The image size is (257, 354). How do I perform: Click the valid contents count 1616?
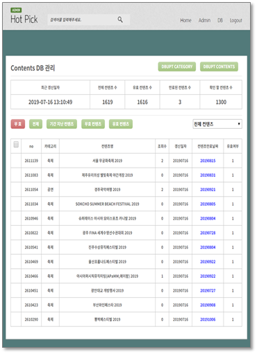tap(142, 102)
